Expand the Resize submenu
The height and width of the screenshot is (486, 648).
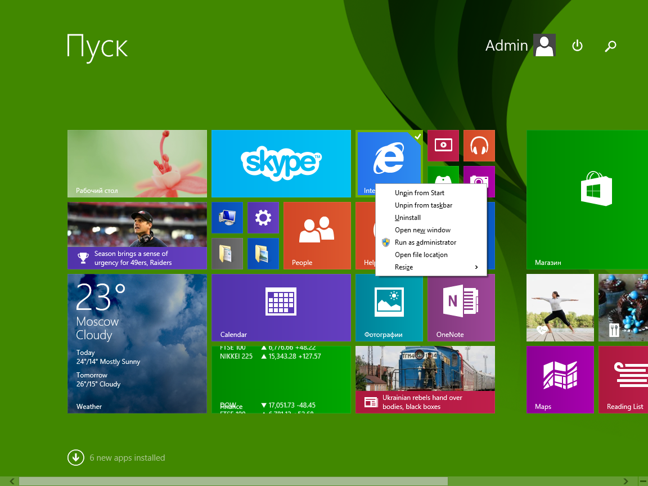click(431, 267)
